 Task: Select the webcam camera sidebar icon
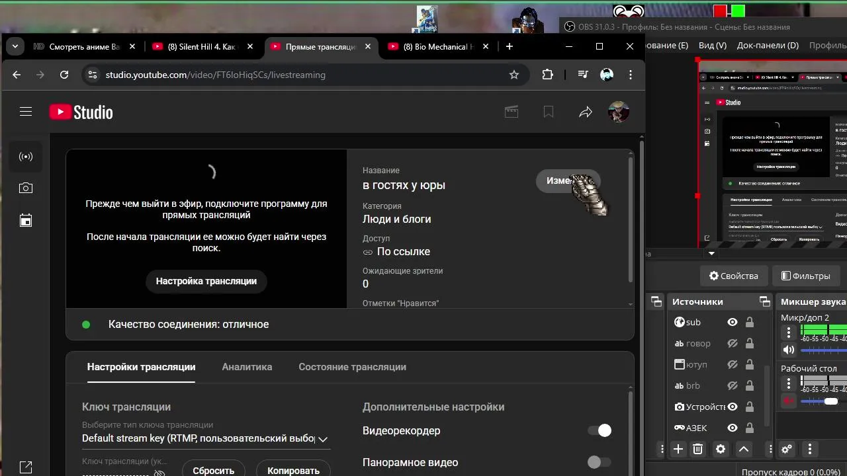(26, 188)
